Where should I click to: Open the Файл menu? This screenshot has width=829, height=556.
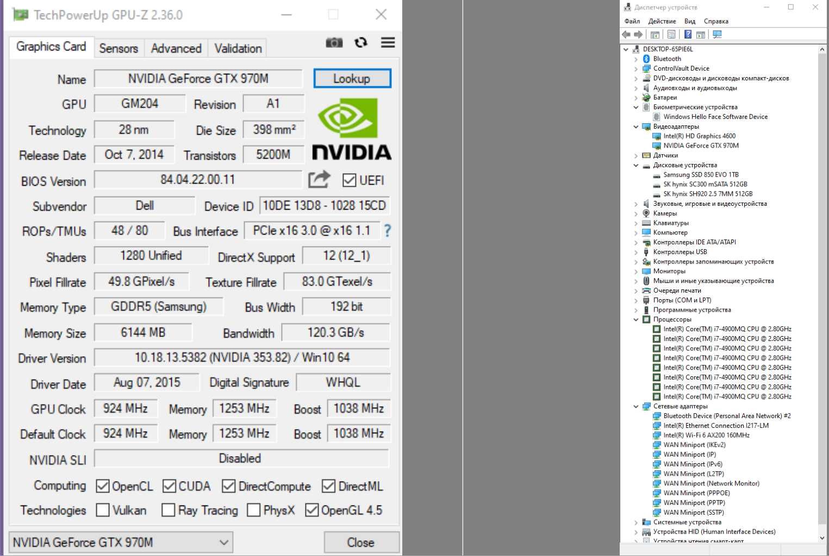(632, 21)
